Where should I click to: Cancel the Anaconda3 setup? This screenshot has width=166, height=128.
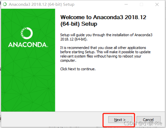click(149, 120)
